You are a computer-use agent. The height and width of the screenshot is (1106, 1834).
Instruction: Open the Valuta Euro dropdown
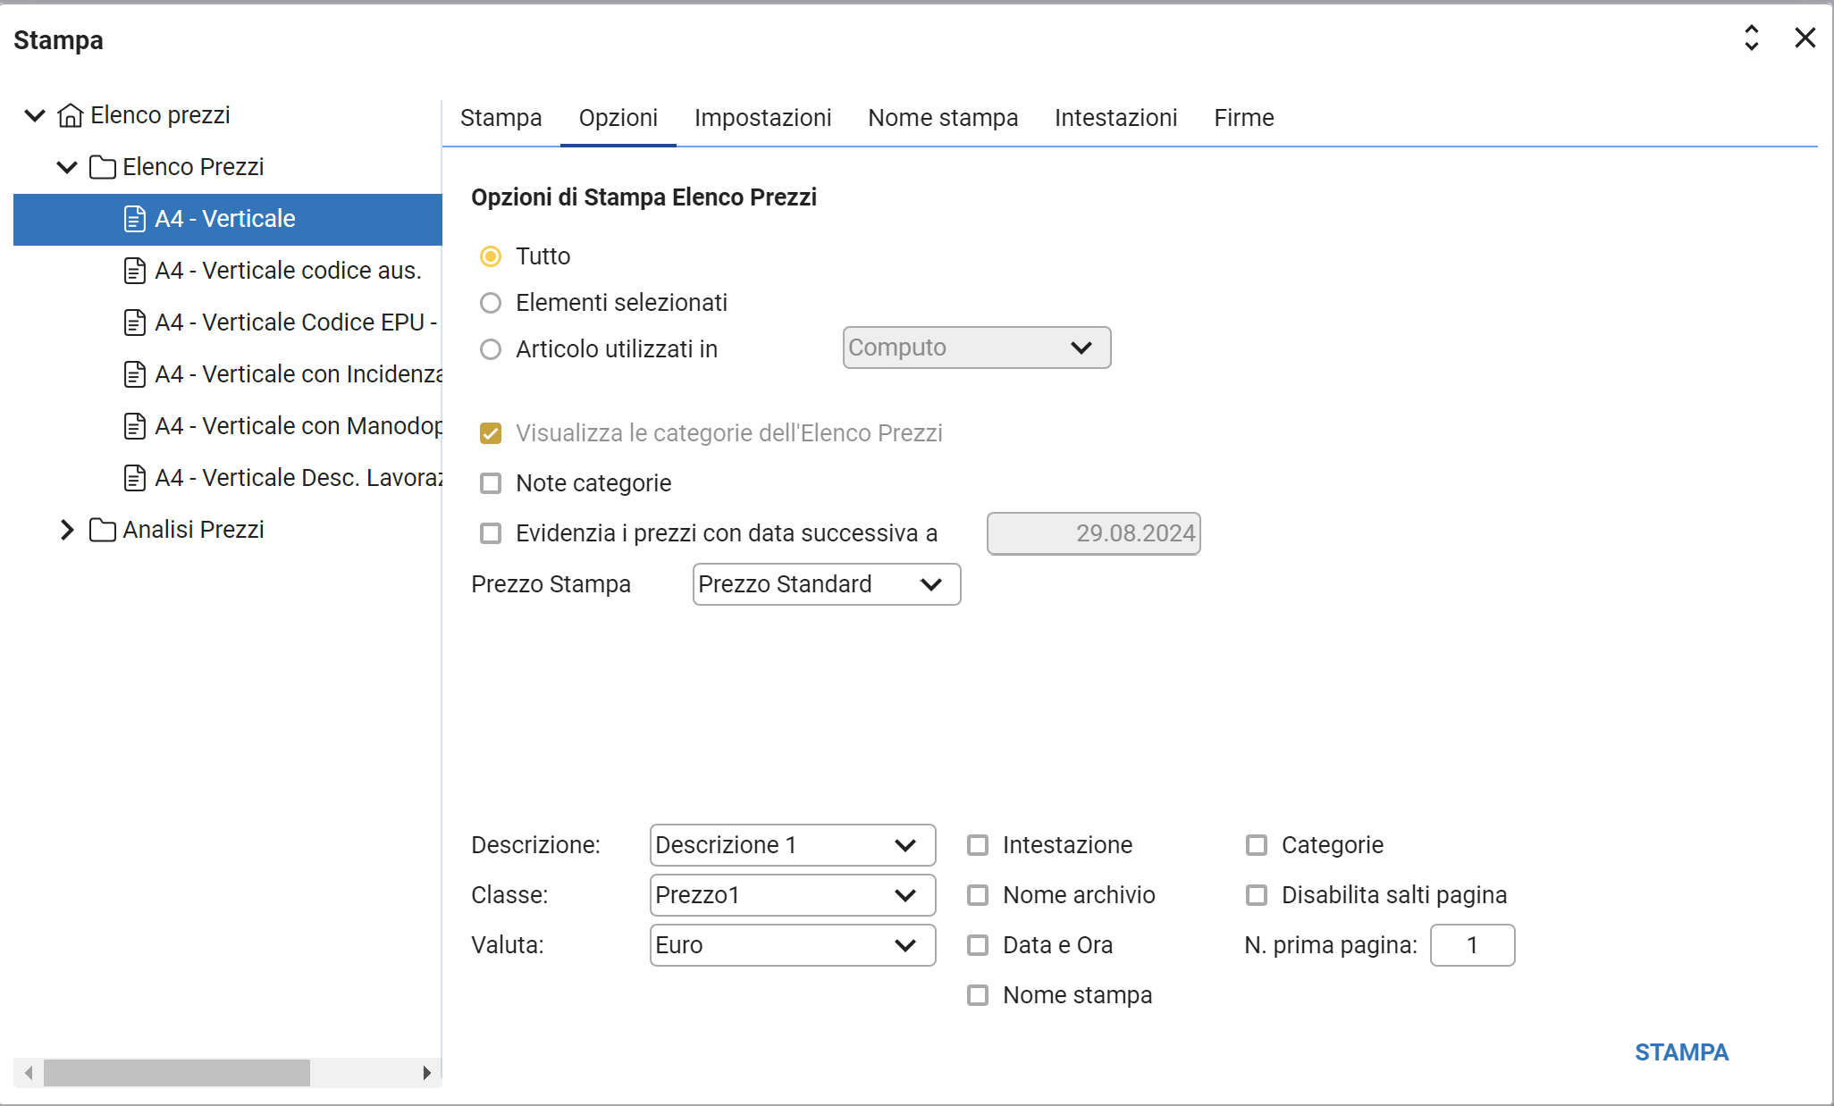792,945
